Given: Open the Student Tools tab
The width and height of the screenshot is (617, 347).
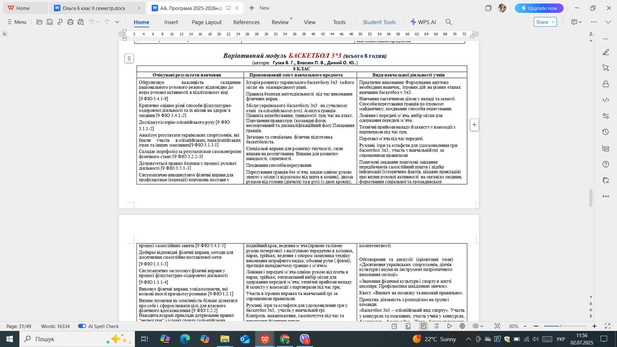Looking at the screenshot, I should [379, 22].
